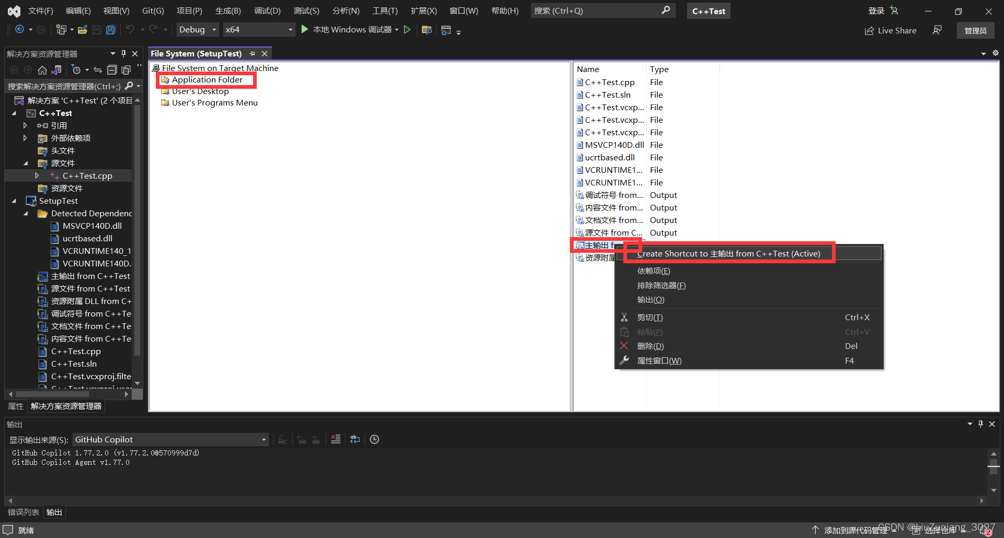This screenshot has width=1004, height=538.
Task: Open the debugger target dropdown arrow
Action: pyautogui.click(x=397, y=30)
